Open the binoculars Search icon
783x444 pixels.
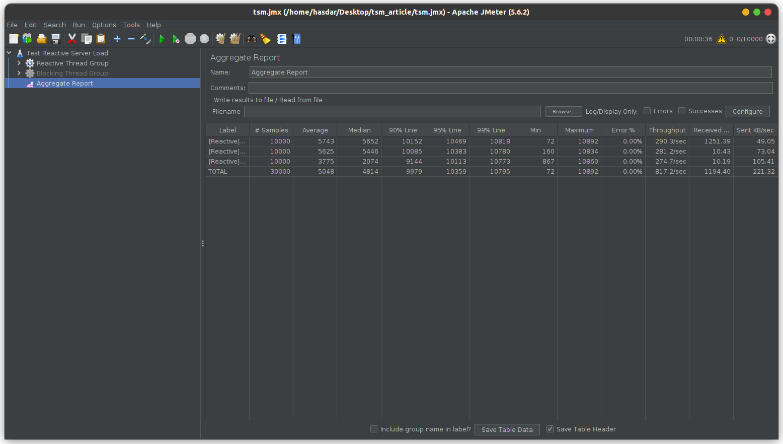pyautogui.click(x=251, y=39)
